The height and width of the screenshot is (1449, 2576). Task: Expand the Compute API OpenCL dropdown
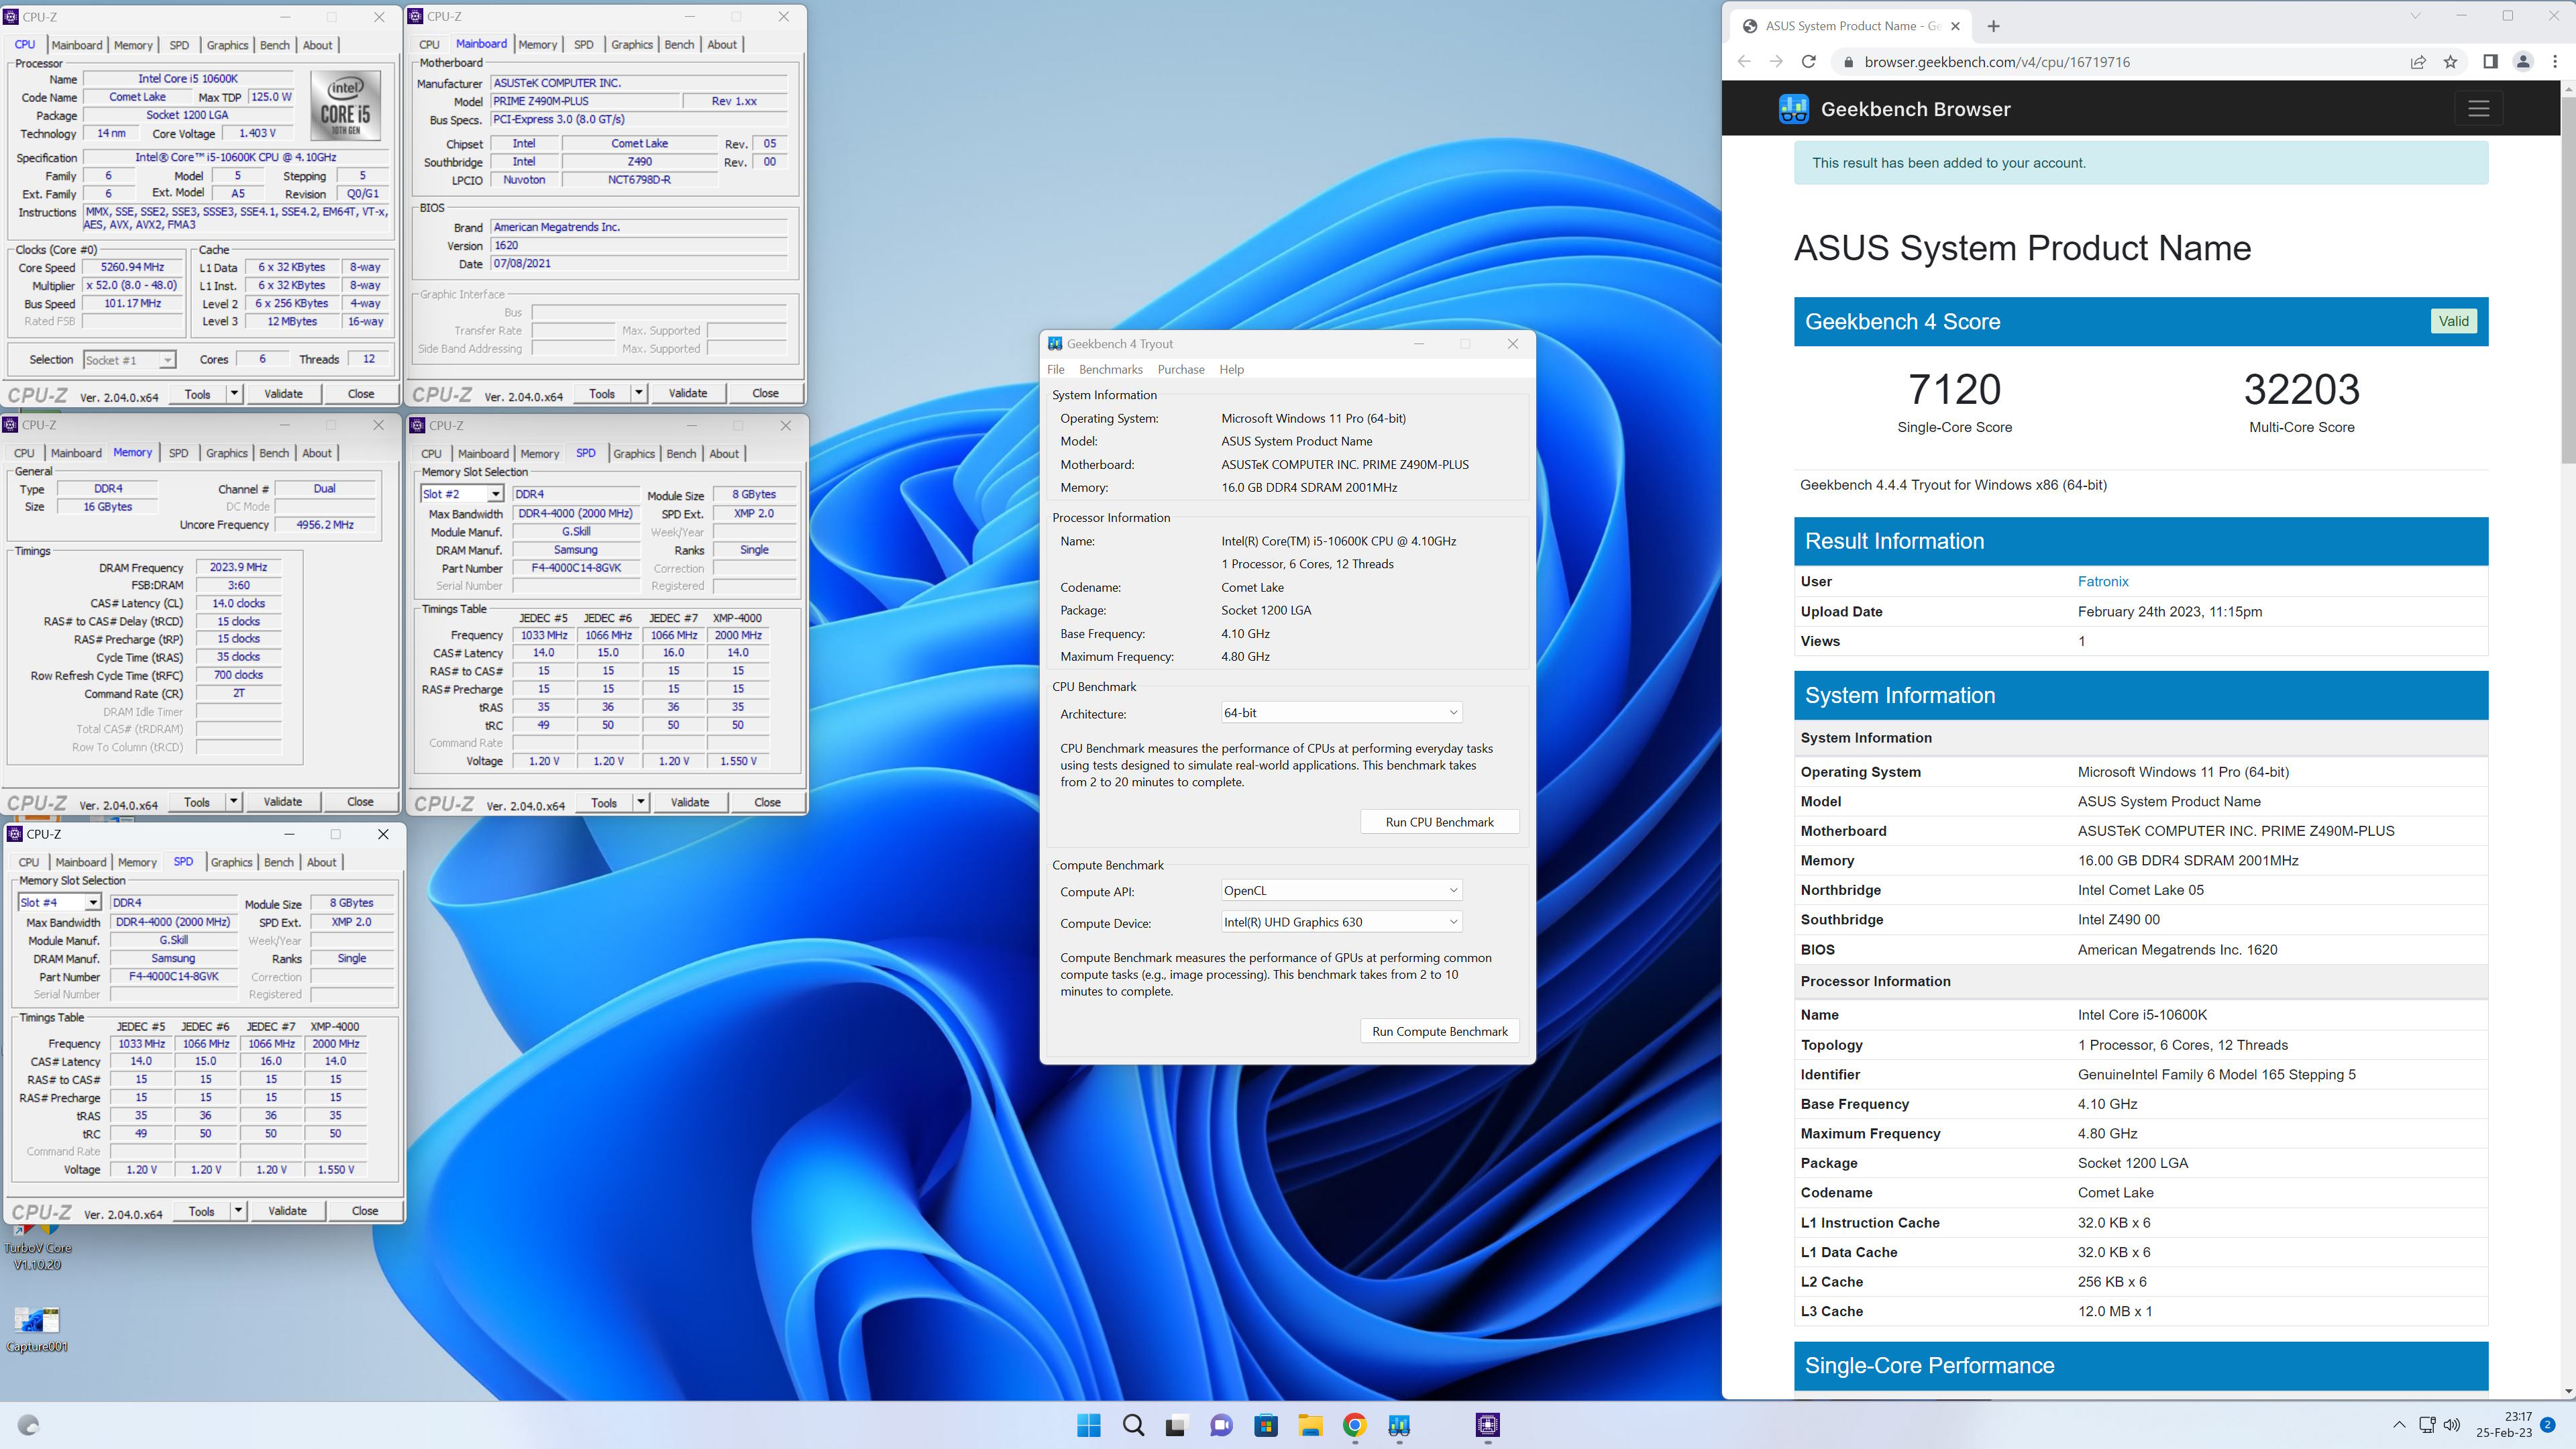pos(1340,890)
